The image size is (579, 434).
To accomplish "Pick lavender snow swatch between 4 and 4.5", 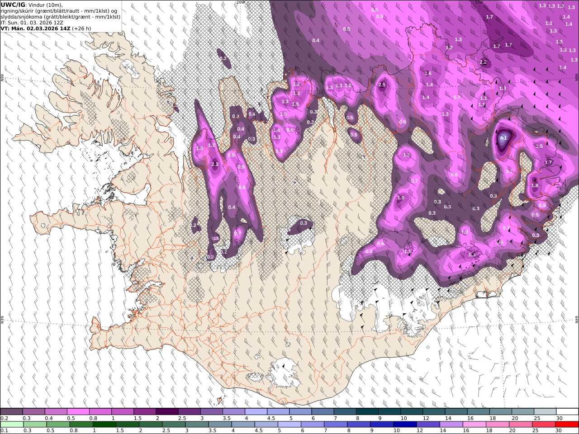I will [x=256, y=412].
